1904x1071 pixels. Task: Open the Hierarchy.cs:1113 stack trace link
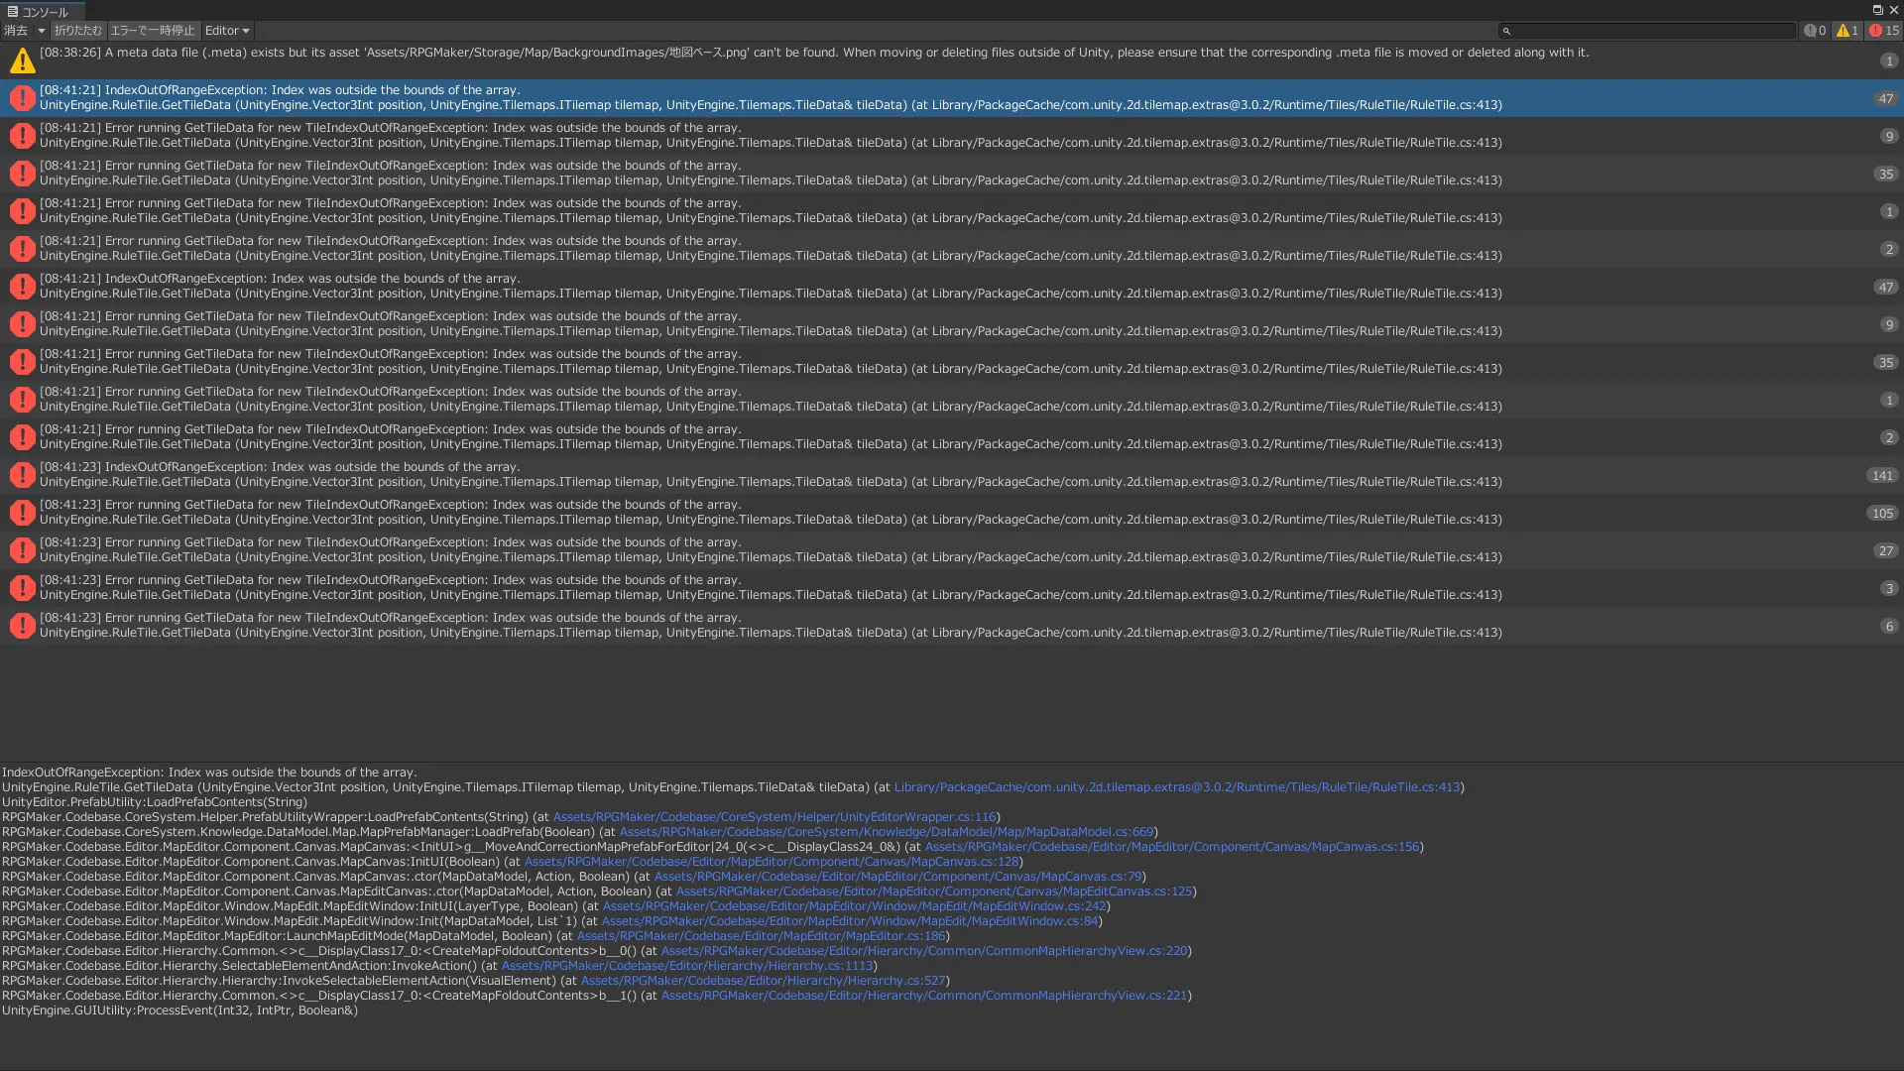pyautogui.click(x=687, y=966)
